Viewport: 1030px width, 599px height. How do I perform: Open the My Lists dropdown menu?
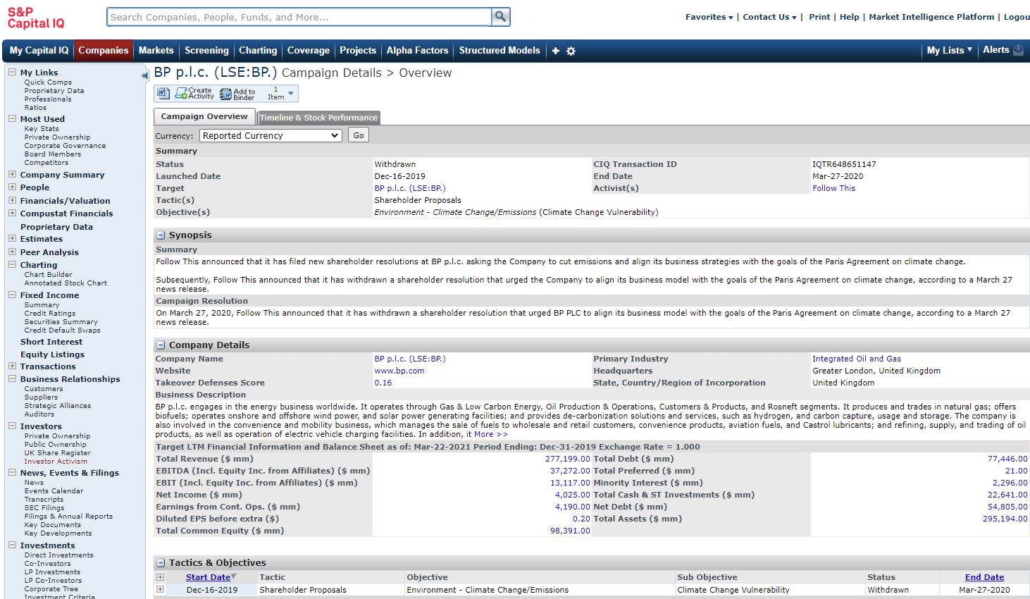click(948, 50)
